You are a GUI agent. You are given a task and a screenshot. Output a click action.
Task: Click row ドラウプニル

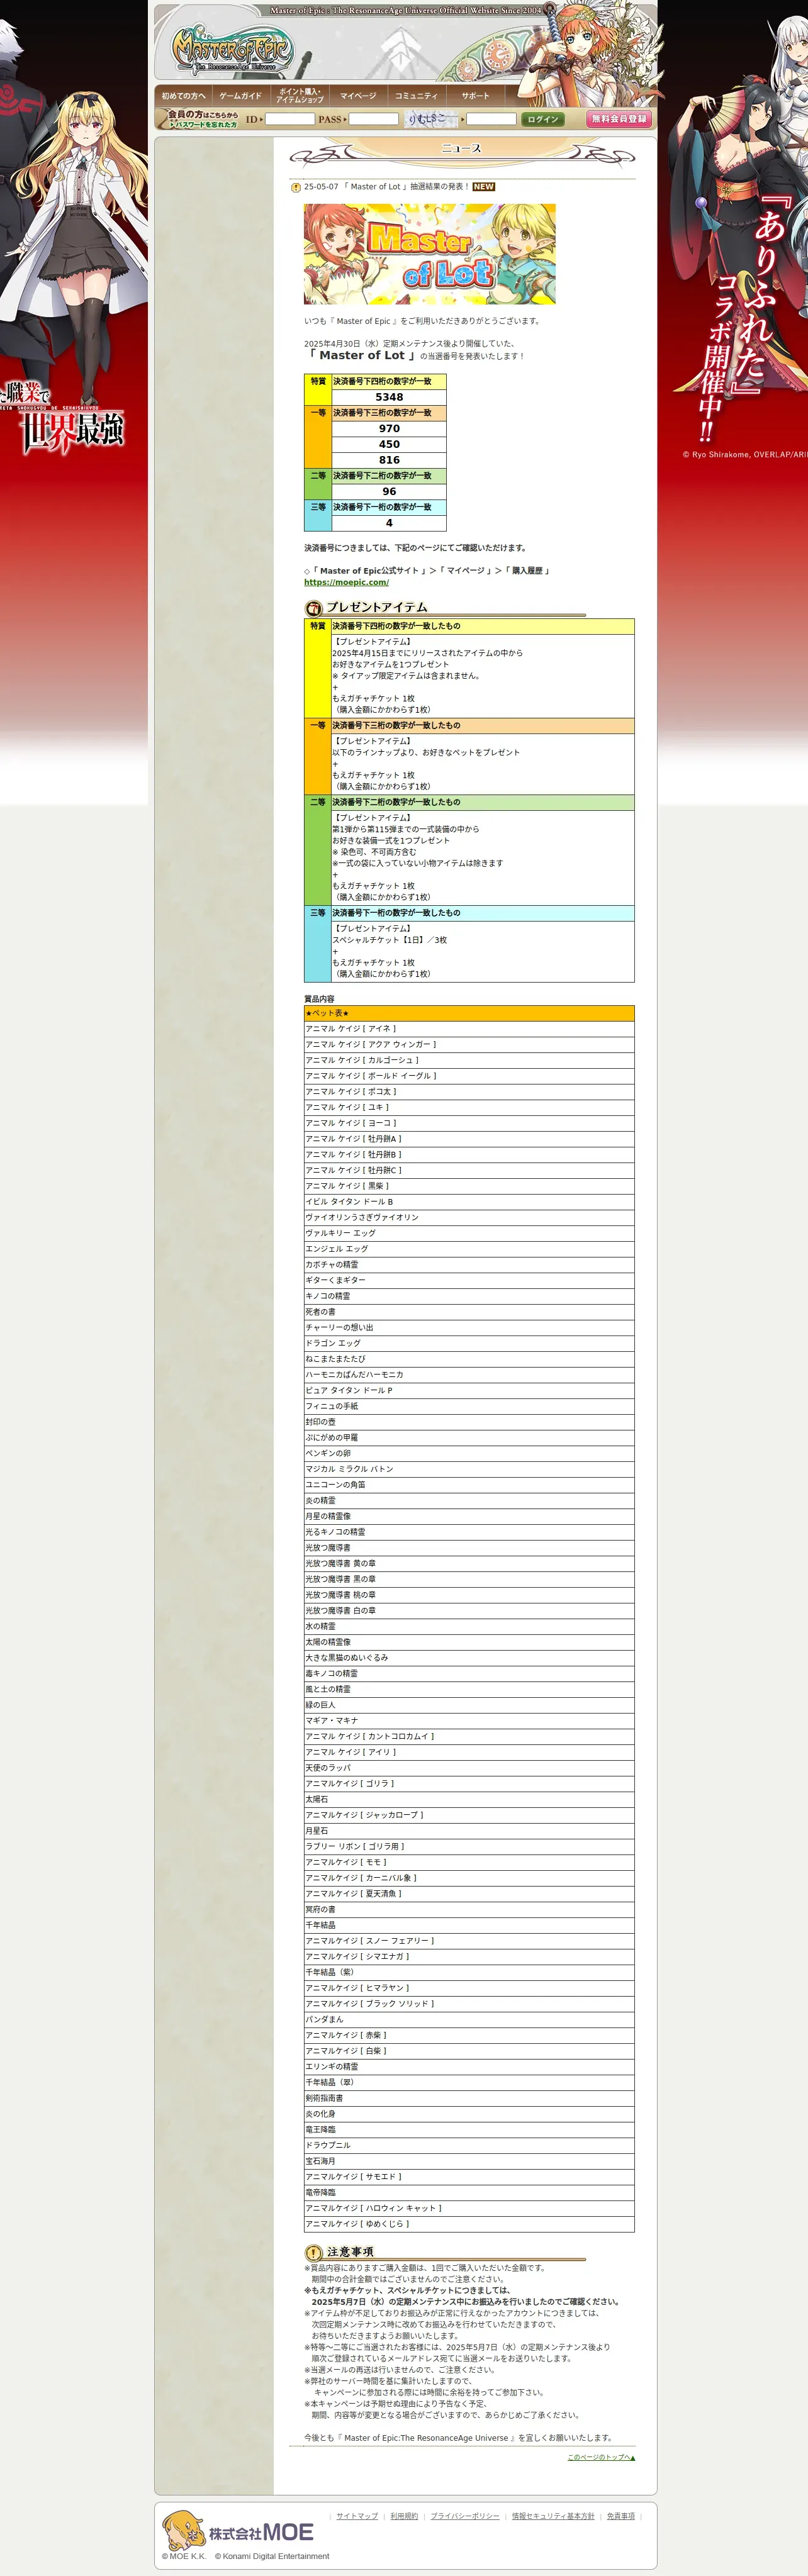tap(469, 2145)
